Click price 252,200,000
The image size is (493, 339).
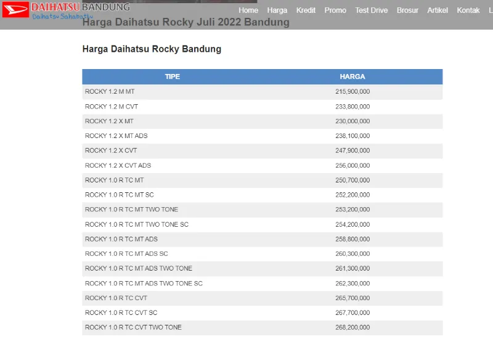[x=352, y=195]
